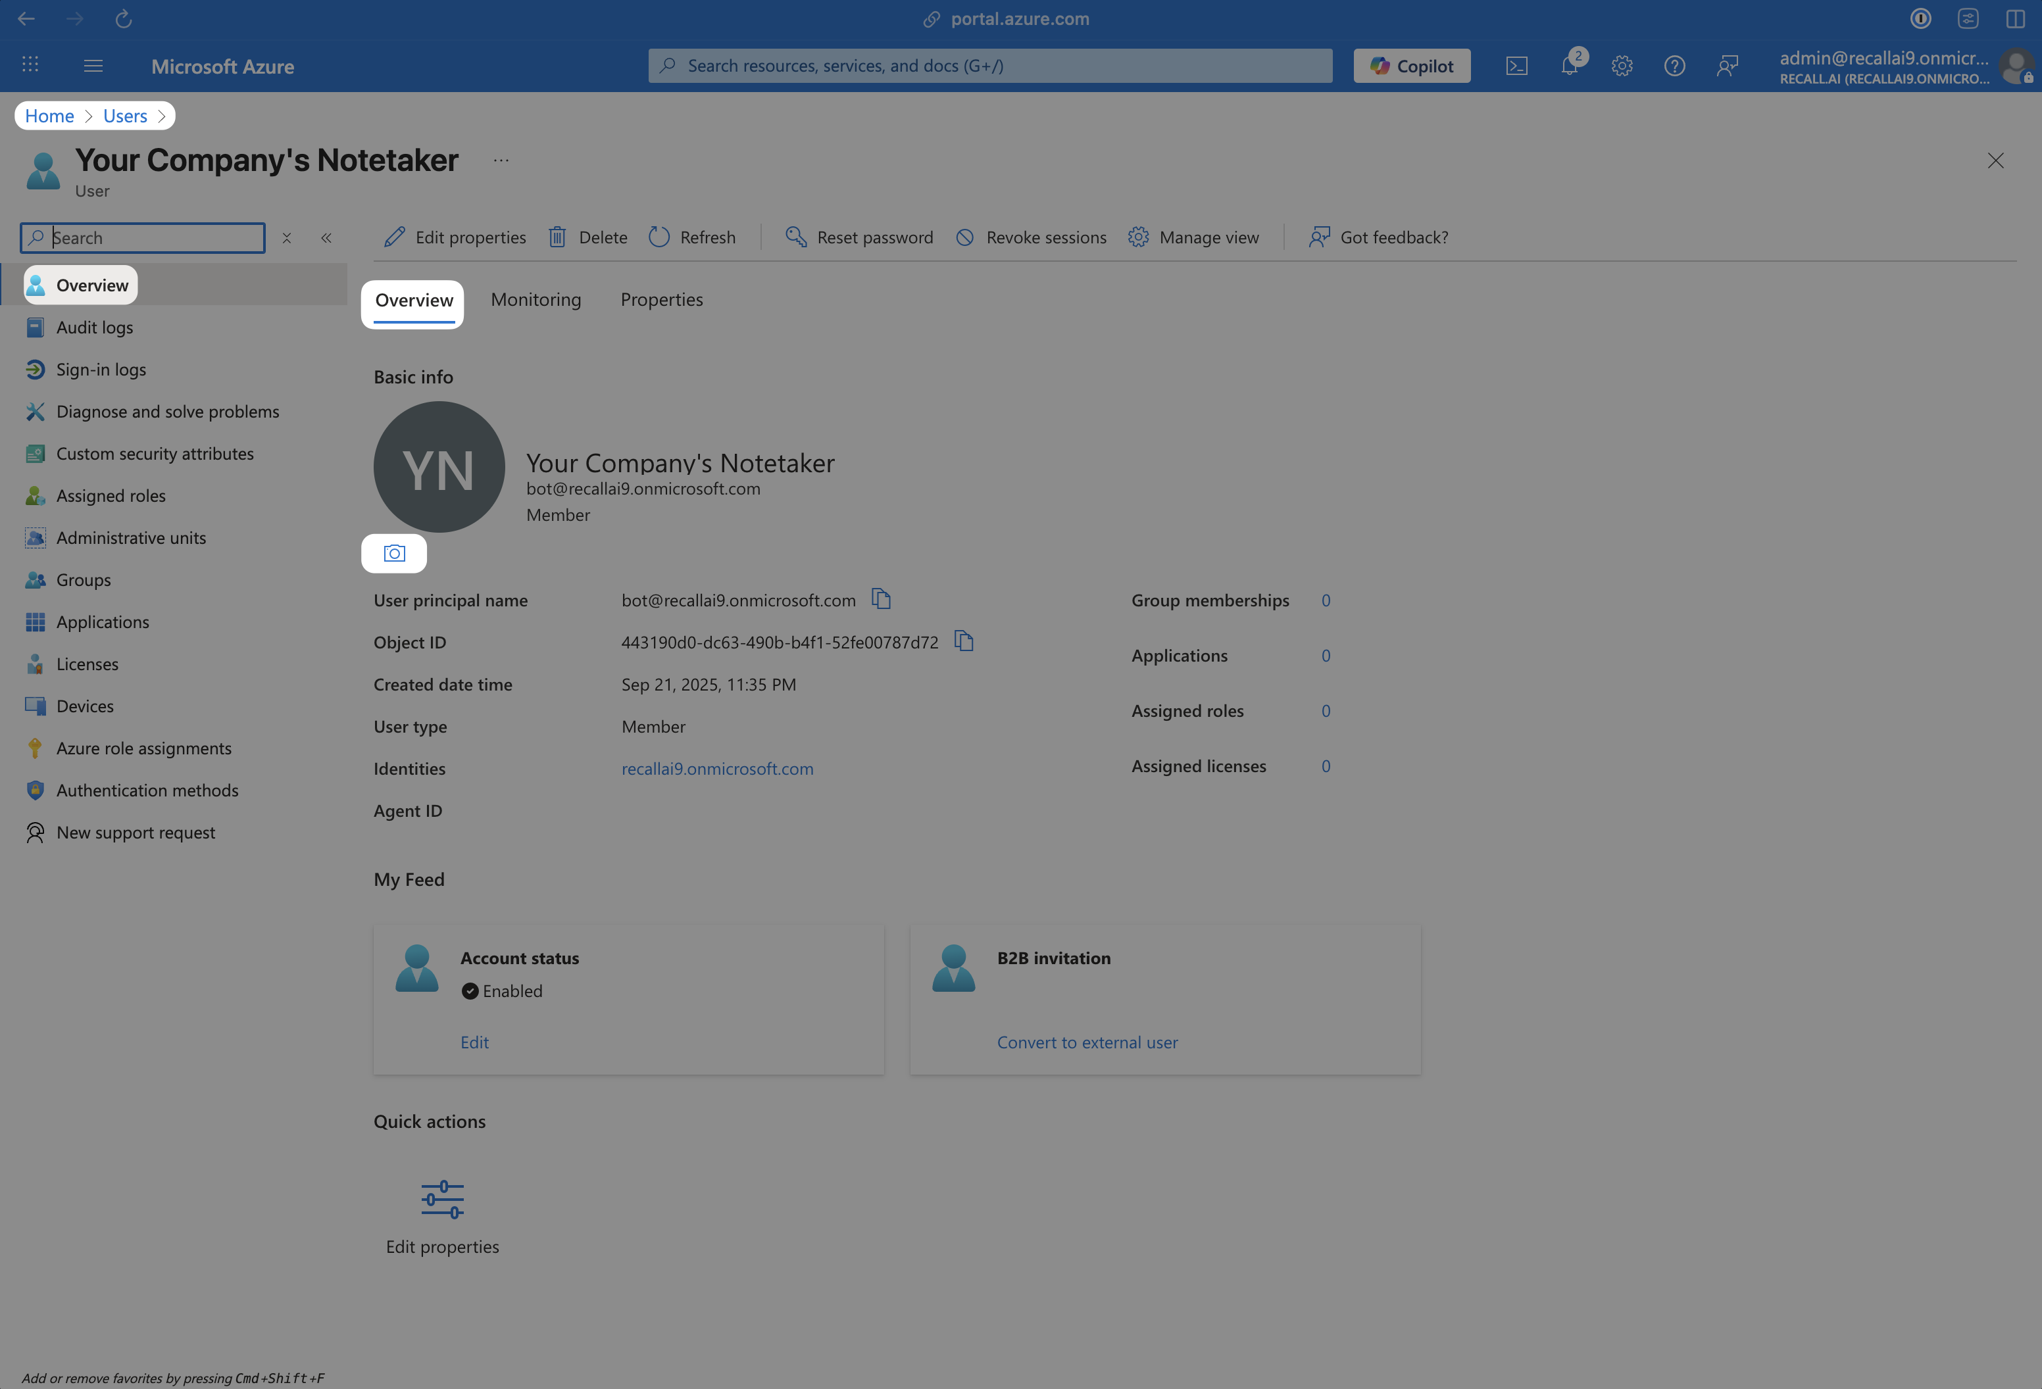
Task: Open the Help question mark icon
Action: coord(1674,66)
